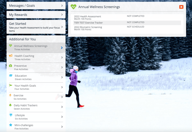Click 'Worth 100 Points' under Health Assessment
Image resolution: width=192 pixels, height=132 pixels.
(83, 19)
